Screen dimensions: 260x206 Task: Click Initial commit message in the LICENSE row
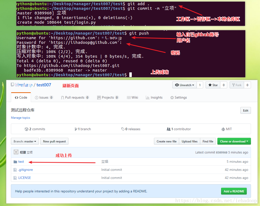pyautogui.click(x=112, y=178)
